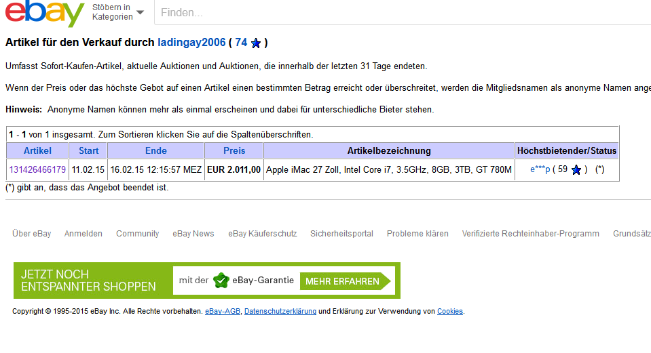Click in the Finden search field
Screen dimensions: 651x353
click(x=401, y=12)
